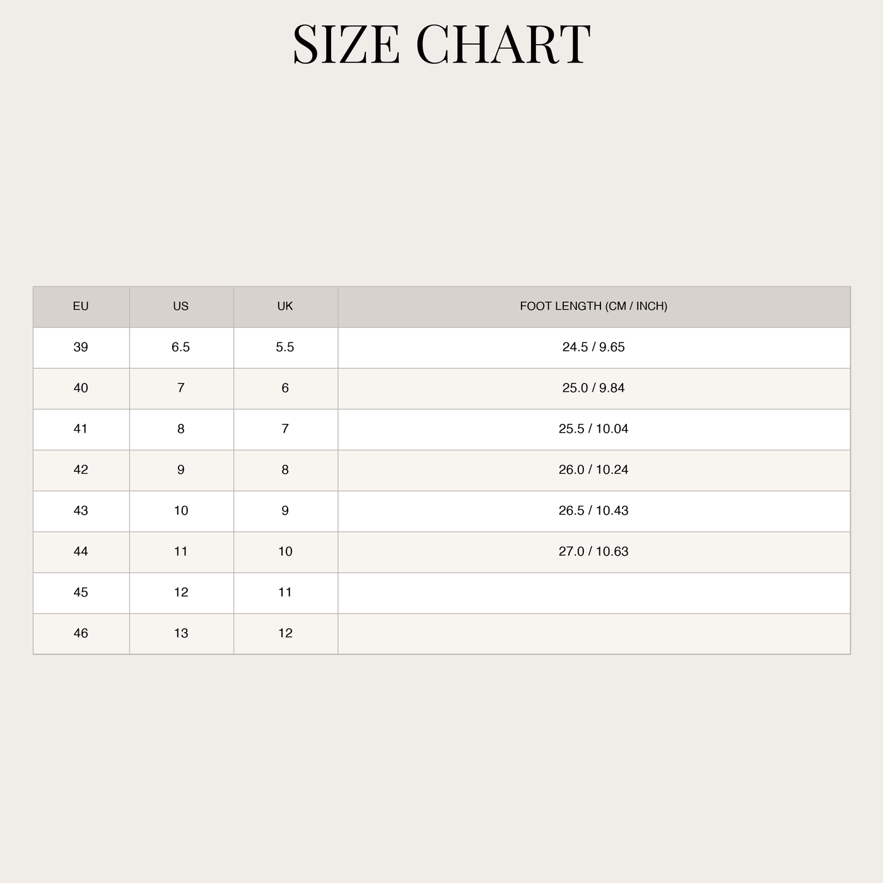Select foot length 26.5 / 10.43
The image size is (883, 883).
click(594, 512)
